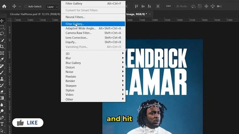The image size is (239, 134).
Task: Open Camera Raw Filter...
Action: [93, 33]
